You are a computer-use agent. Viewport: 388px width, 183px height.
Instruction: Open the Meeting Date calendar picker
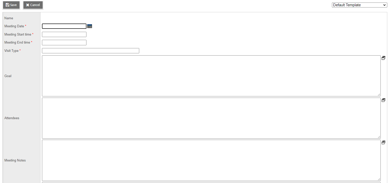pos(89,26)
